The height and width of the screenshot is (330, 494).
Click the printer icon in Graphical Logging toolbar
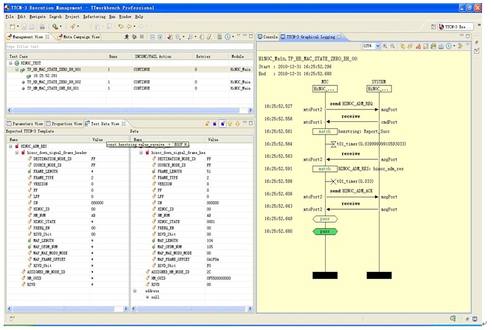441,46
